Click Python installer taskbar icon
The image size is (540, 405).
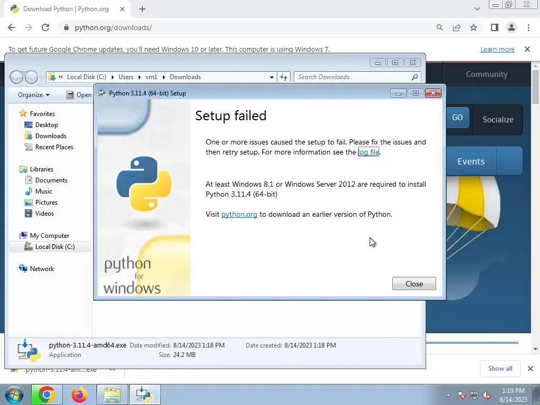pos(144,394)
